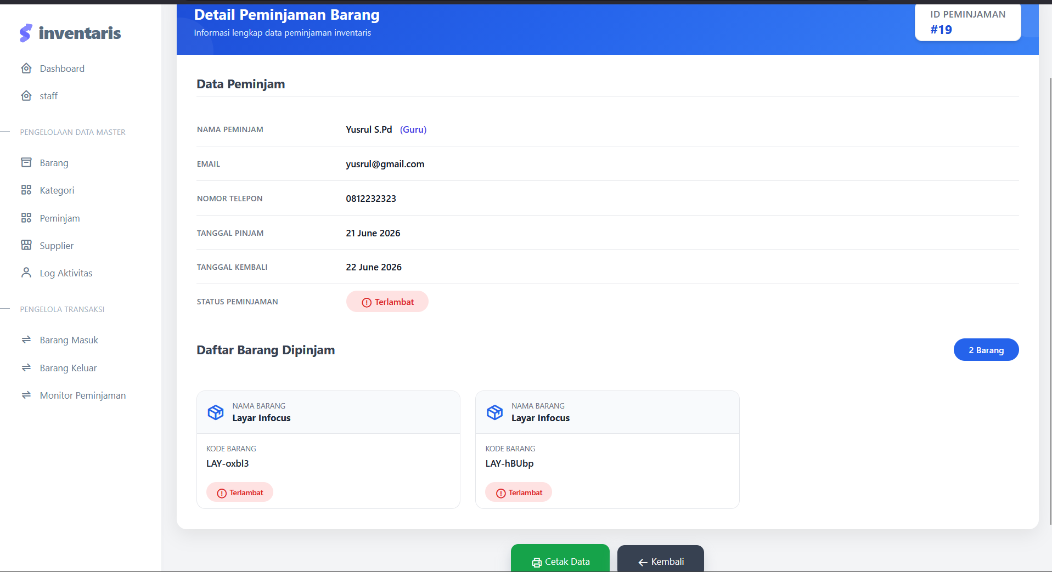Open the Dashboard menu
This screenshot has width=1052, height=572.
pyautogui.click(x=62, y=69)
